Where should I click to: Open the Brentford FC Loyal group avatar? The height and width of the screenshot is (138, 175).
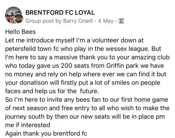point(13,15)
